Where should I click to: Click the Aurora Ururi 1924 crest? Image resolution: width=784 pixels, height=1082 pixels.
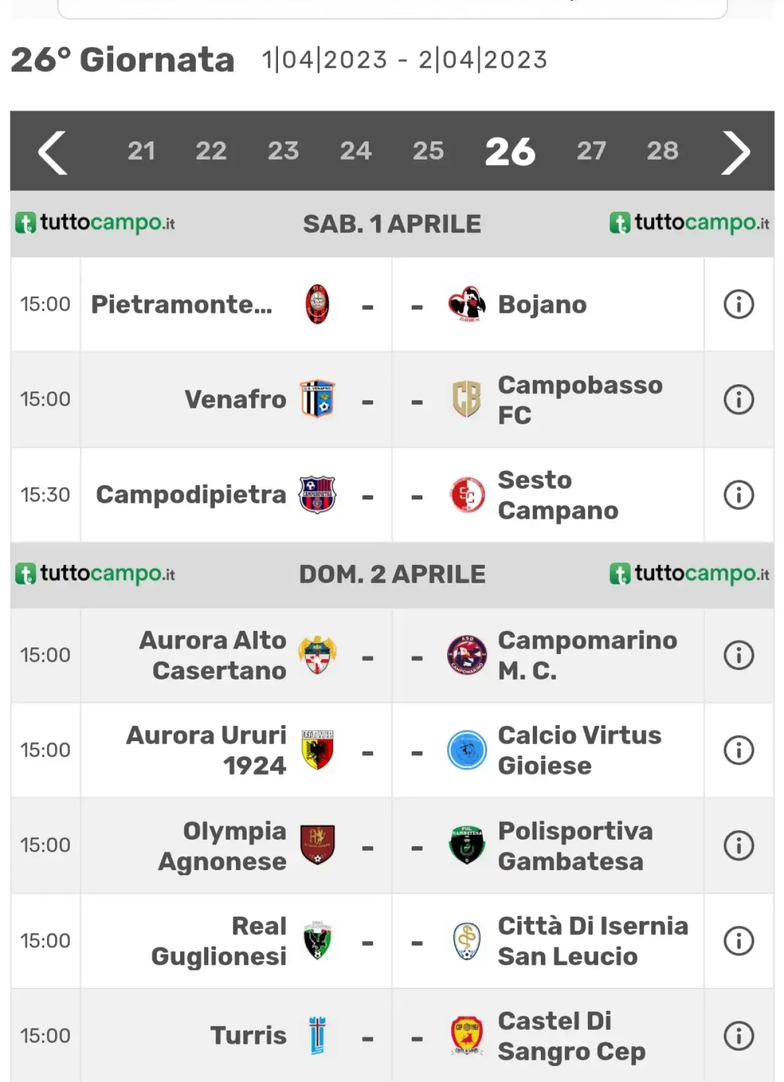tap(317, 750)
